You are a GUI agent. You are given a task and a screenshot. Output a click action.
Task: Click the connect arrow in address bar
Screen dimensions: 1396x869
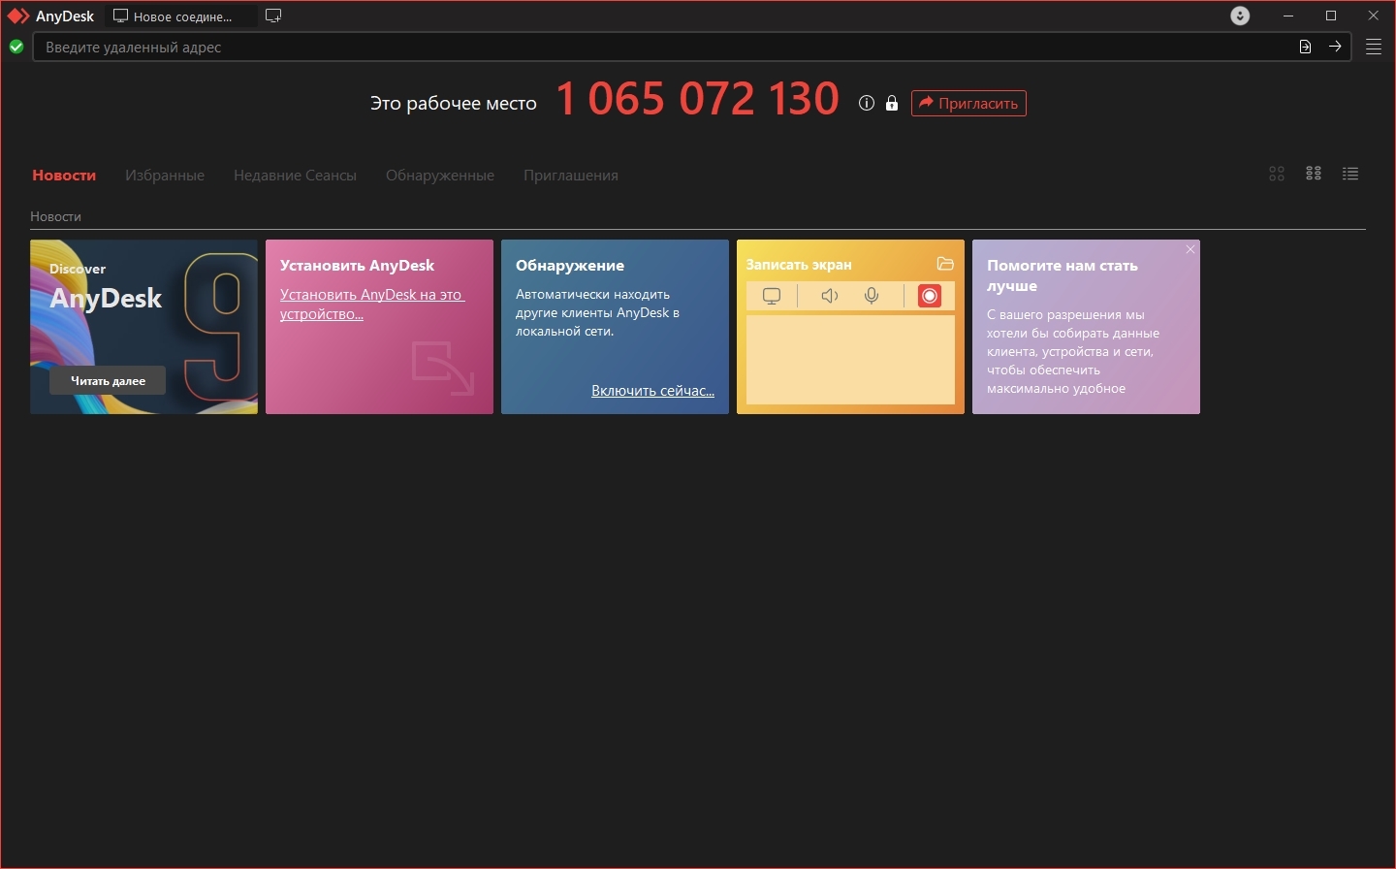click(x=1335, y=47)
